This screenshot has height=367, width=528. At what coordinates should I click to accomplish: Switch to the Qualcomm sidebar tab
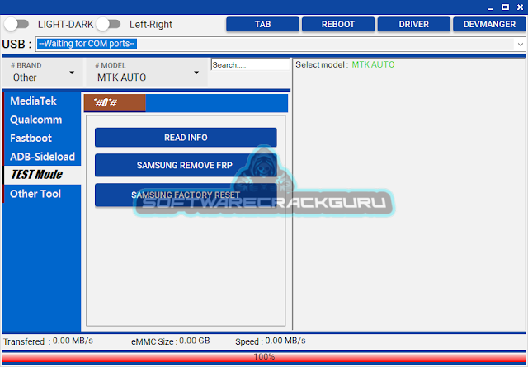click(x=42, y=120)
